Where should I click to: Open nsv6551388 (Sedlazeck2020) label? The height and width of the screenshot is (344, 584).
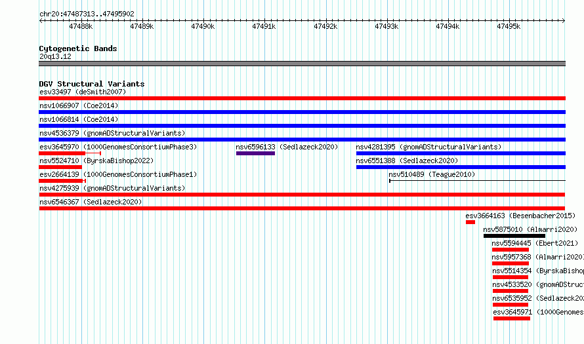pos(407,161)
